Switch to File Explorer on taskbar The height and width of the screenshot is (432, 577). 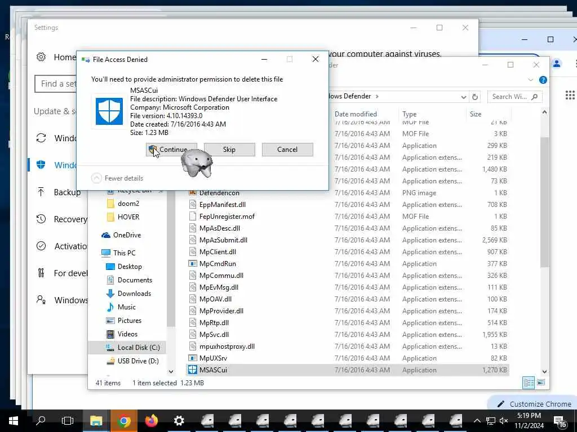click(x=96, y=421)
